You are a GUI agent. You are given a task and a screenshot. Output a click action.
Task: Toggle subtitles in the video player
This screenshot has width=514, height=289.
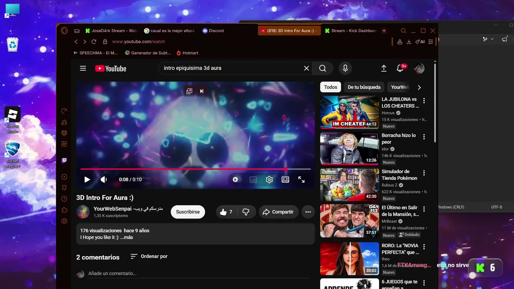point(253,180)
